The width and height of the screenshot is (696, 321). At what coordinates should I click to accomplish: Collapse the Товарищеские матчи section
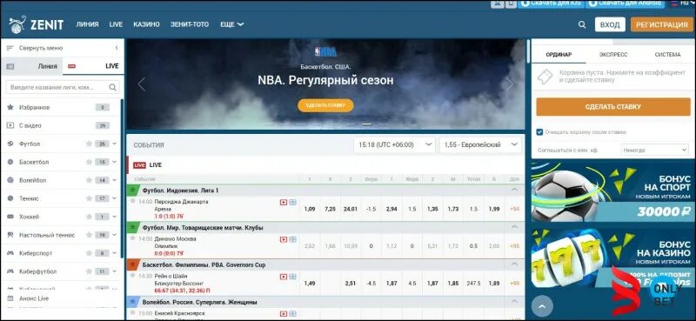pyautogui.click(x=514, y=227)
